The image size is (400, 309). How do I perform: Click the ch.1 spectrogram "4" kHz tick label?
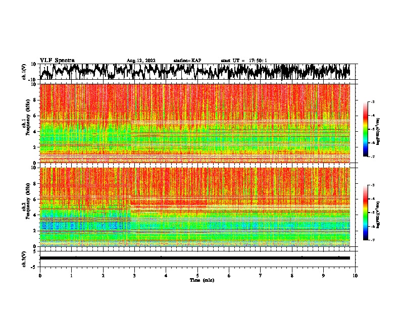point(35,132)
